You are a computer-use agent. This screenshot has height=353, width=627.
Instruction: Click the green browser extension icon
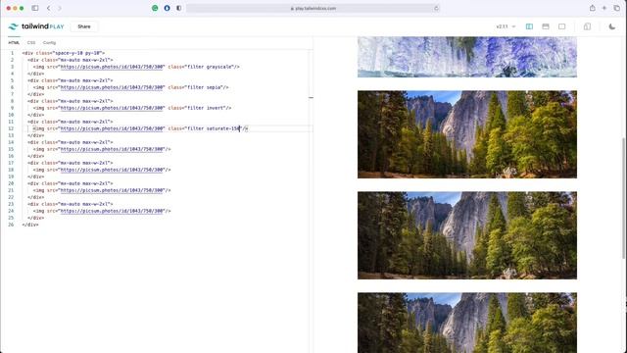pos(155,8)
